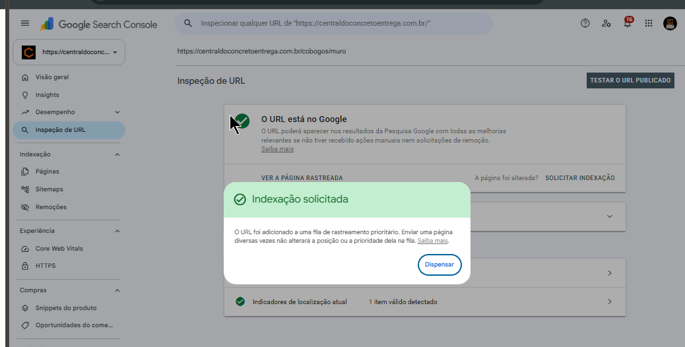Collapse the Indexação section

[117, 154]
